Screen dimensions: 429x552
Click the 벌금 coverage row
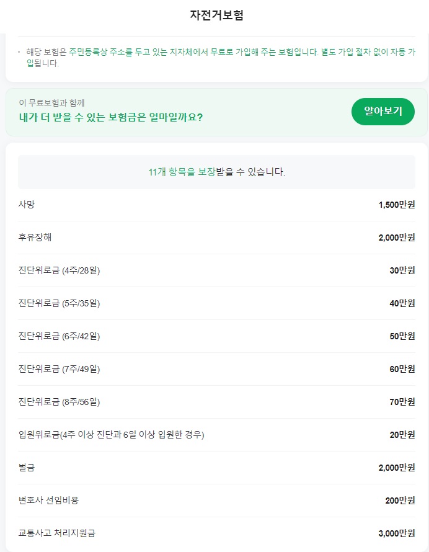click(x=214, y=467)
